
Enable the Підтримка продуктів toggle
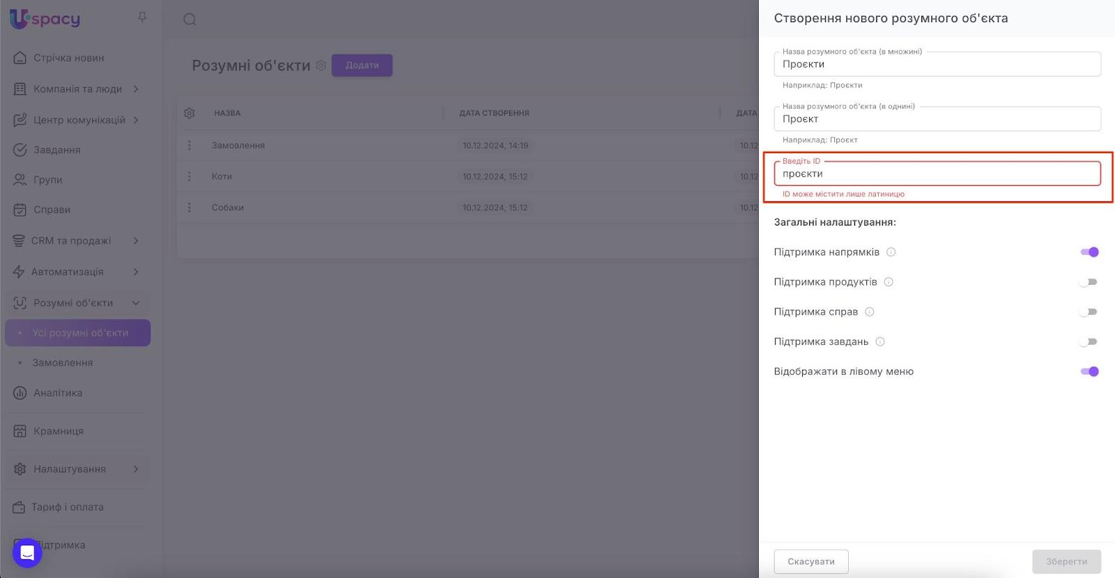tap(1089, 282)
